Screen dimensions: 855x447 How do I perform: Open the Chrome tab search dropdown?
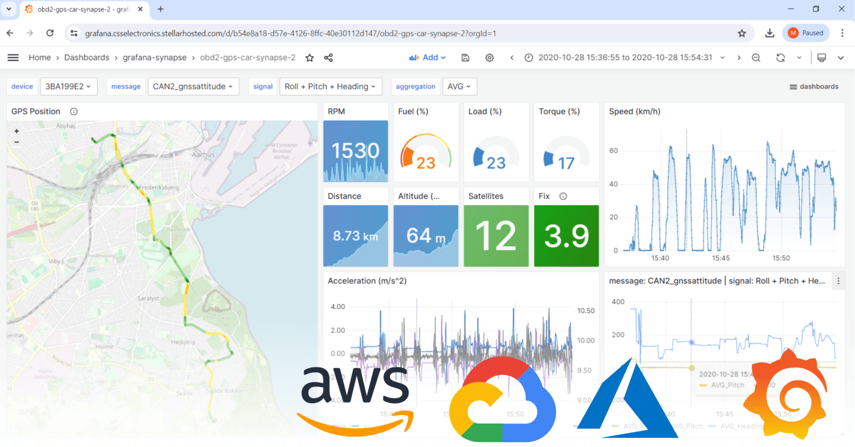point(9,9)
